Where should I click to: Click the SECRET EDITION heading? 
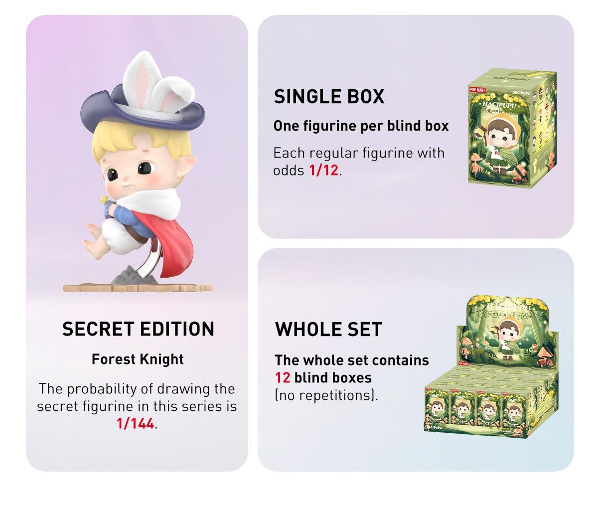[x=138, y=329]
